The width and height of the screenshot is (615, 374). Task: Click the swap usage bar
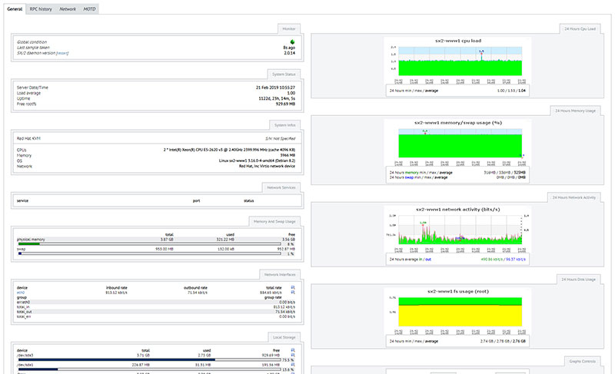click(149, 253)
